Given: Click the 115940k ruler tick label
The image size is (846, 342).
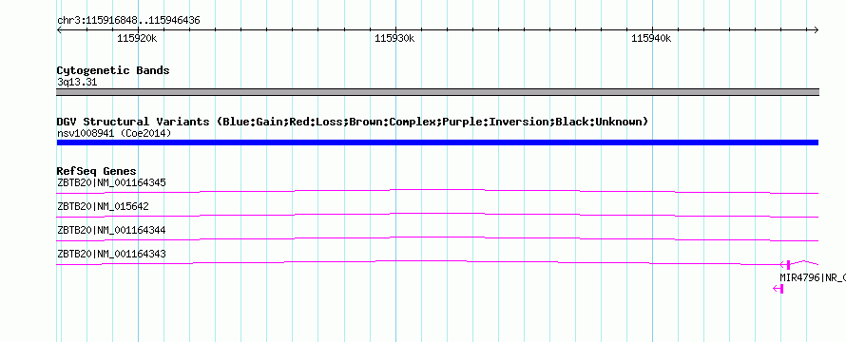Looking at the screenshot, I should (x=652, y=38).
